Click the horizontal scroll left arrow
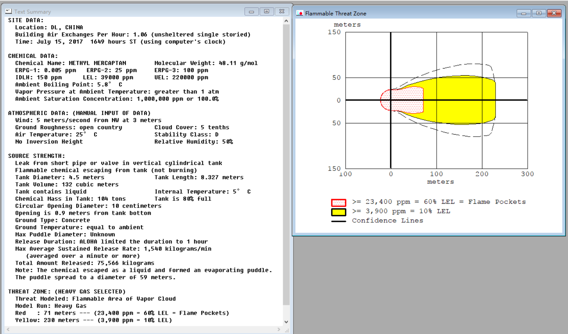The image size is (568, 334). [8, 329]
